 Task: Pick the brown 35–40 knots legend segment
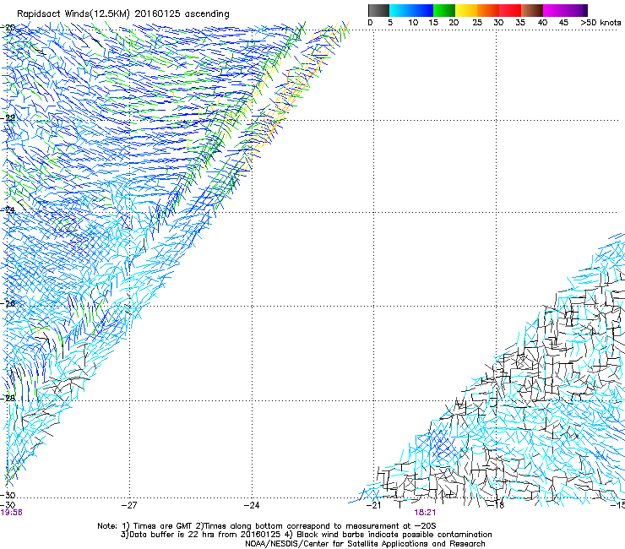click(x=532, y=10)
